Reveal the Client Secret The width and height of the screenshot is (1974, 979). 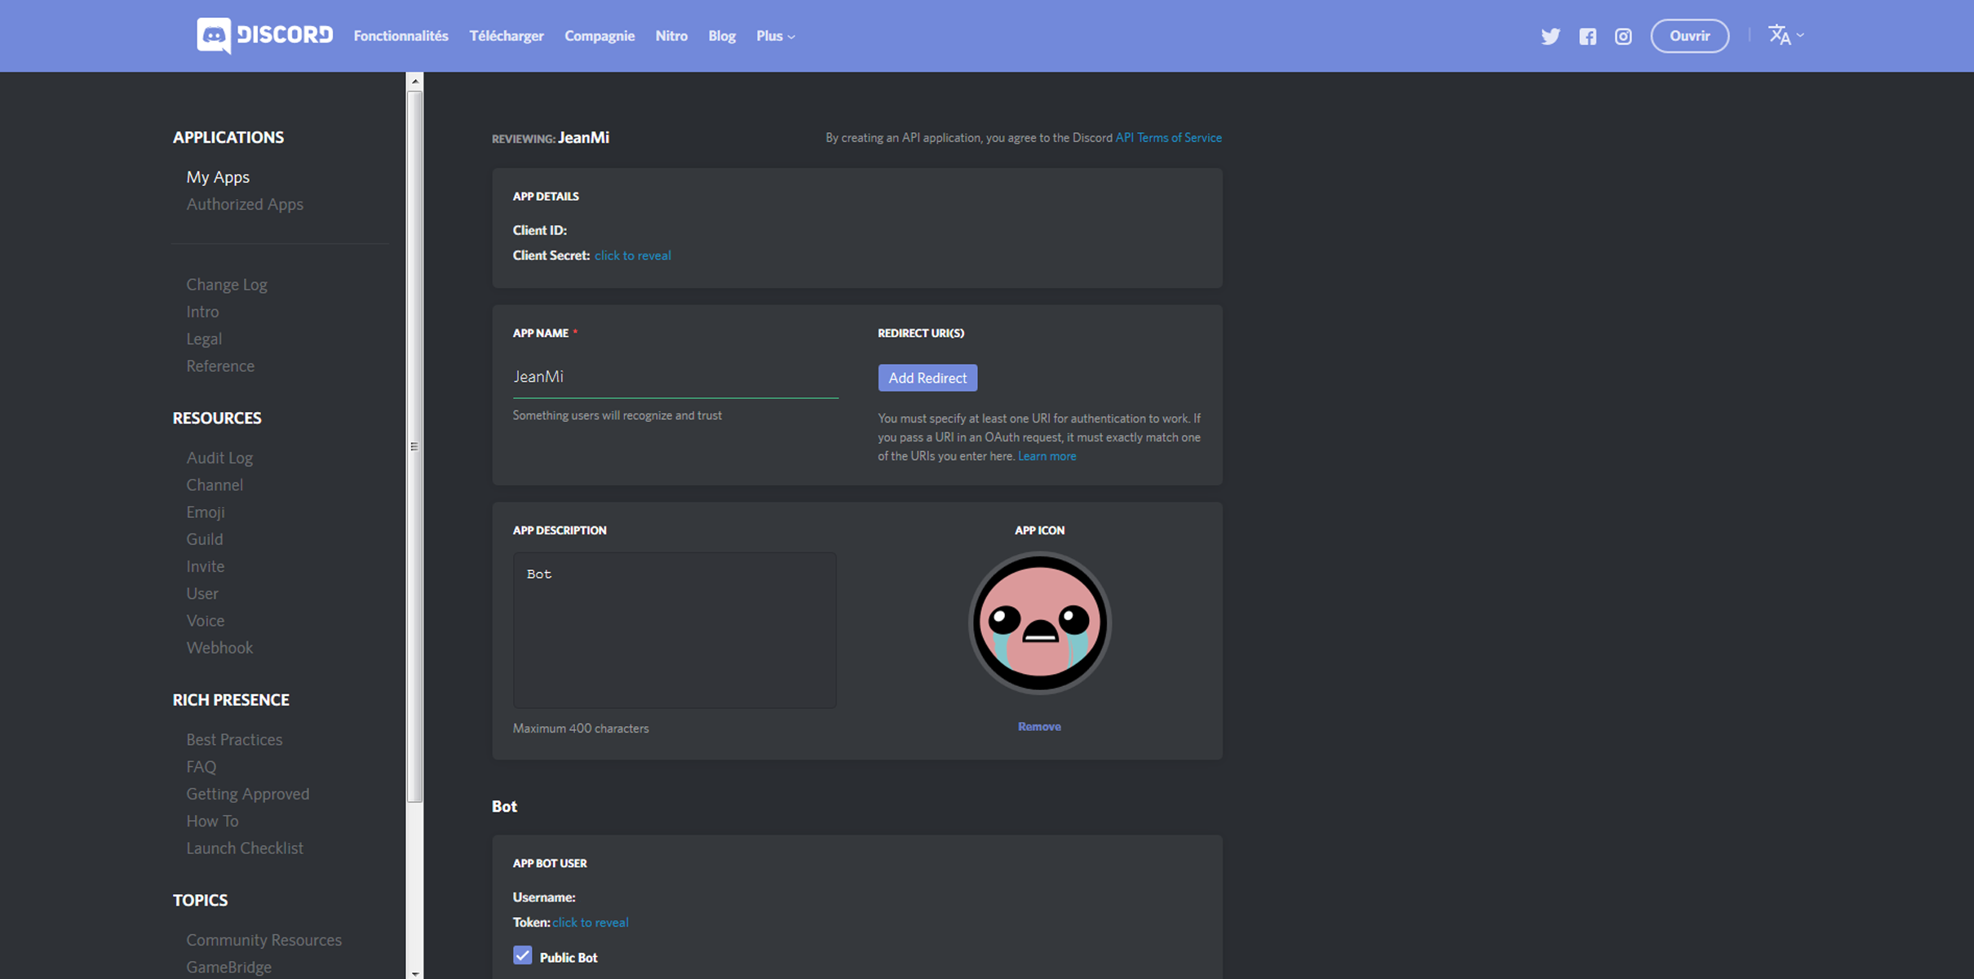(x=632, y=255)
